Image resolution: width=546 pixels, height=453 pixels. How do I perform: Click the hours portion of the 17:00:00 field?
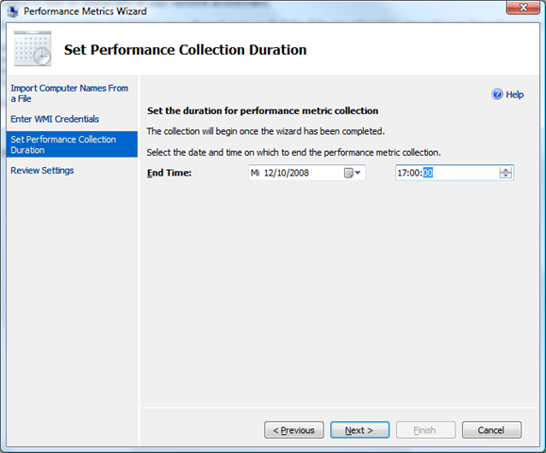(x=402, y=173)
